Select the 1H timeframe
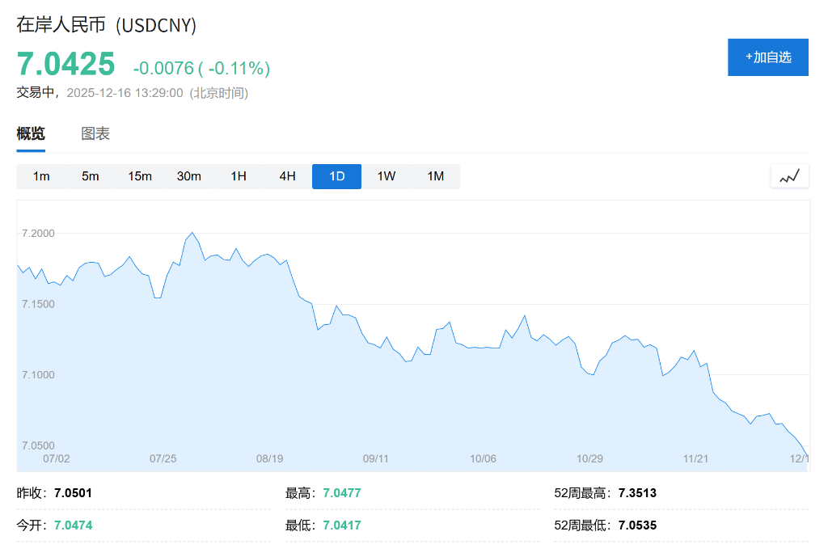Image resolution: width=828 pixels, height=557 pixels. click(x=238, y=175)
